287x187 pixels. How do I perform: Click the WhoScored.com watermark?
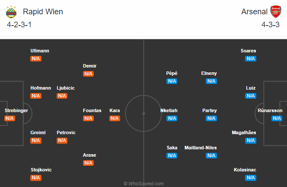[x=143, y=184]
